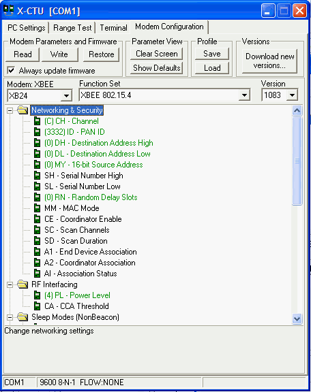Image resolution: width=311 pixels, height=392 pixels.
Task: Select '(C) CH - Channel' row
Action: coord(72,121)
